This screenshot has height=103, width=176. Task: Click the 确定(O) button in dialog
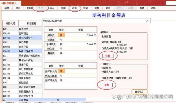point(139,92)
